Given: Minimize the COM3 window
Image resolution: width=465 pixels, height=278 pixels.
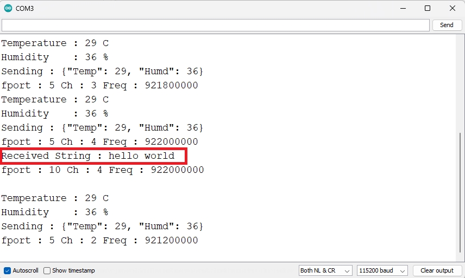Looking at the screenshot, I should pos(403,8).
